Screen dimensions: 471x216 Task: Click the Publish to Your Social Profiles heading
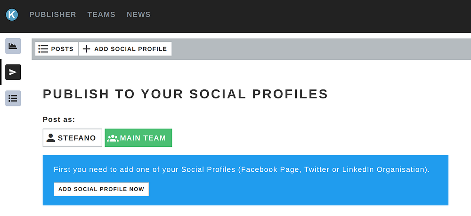(185, 94)
